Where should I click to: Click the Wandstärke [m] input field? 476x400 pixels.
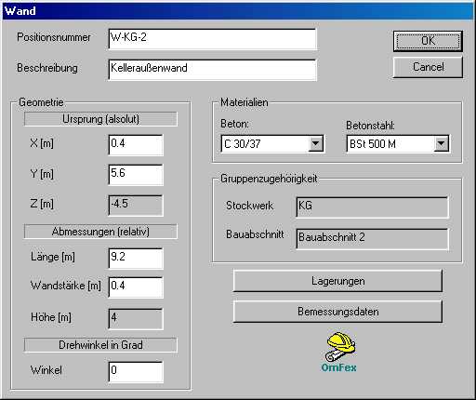(136, 287)
